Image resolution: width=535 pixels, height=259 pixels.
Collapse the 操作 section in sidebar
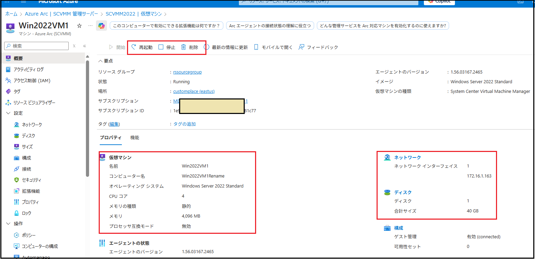[9, 224]
